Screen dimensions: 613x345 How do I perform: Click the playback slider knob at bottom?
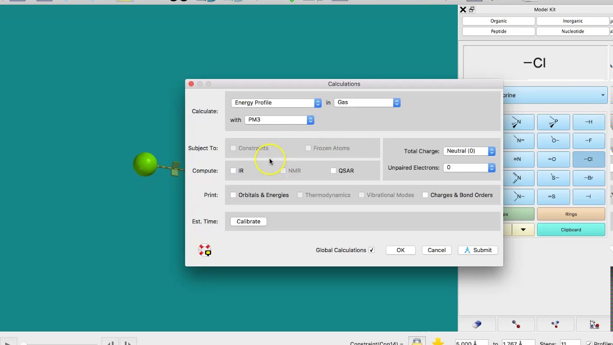click(x=23, y=343)
